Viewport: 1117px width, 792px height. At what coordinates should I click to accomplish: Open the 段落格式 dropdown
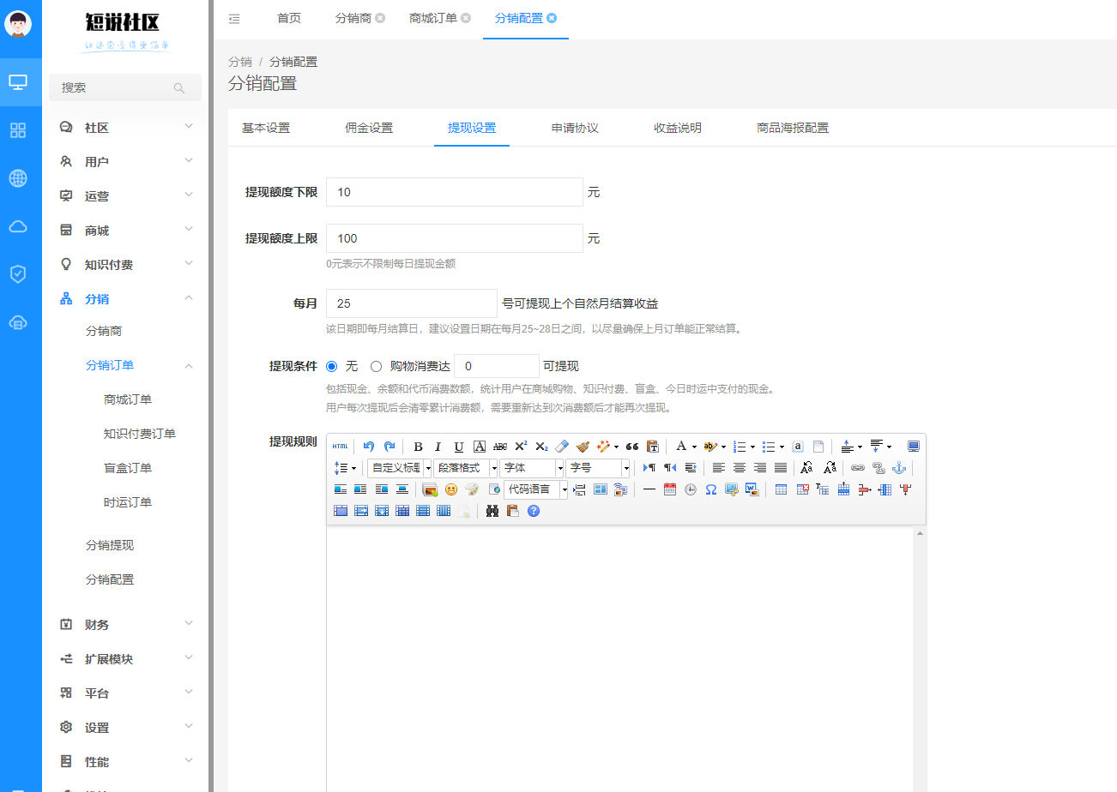(465, 468)
